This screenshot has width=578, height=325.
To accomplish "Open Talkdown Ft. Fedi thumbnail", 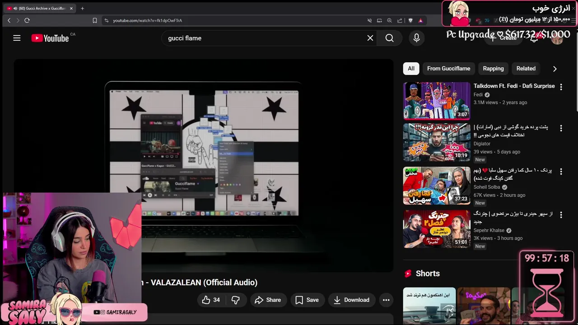I will click(x=437, y=101).
